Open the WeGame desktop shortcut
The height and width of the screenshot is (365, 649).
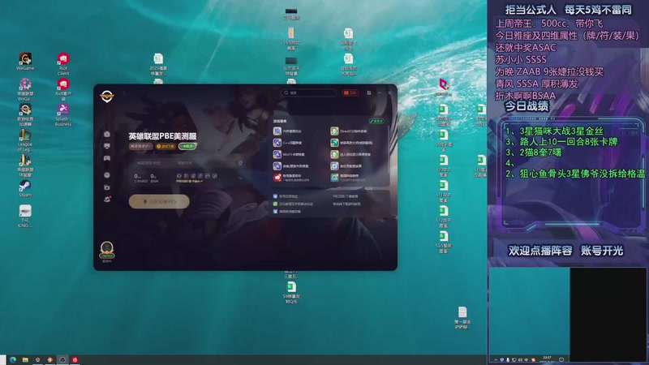pos(25,62)
